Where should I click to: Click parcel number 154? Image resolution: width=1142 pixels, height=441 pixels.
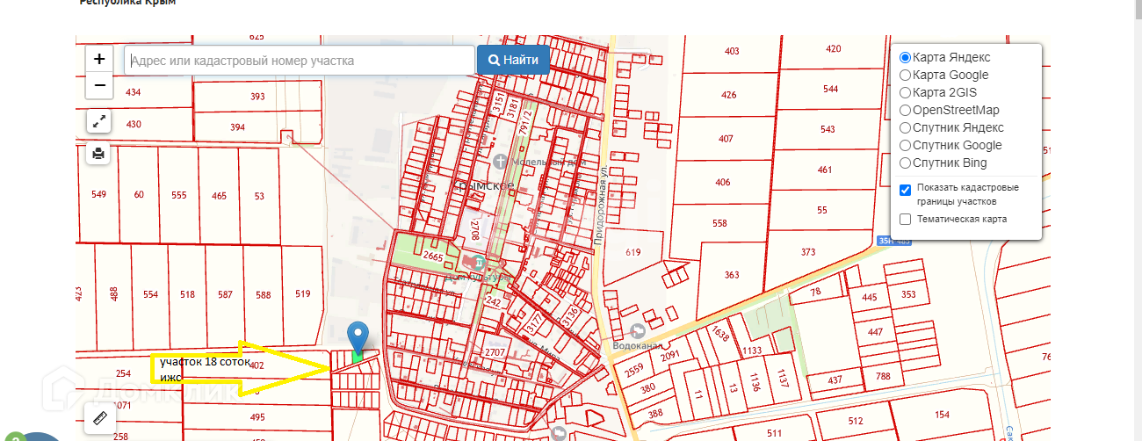tap(942, 415)
